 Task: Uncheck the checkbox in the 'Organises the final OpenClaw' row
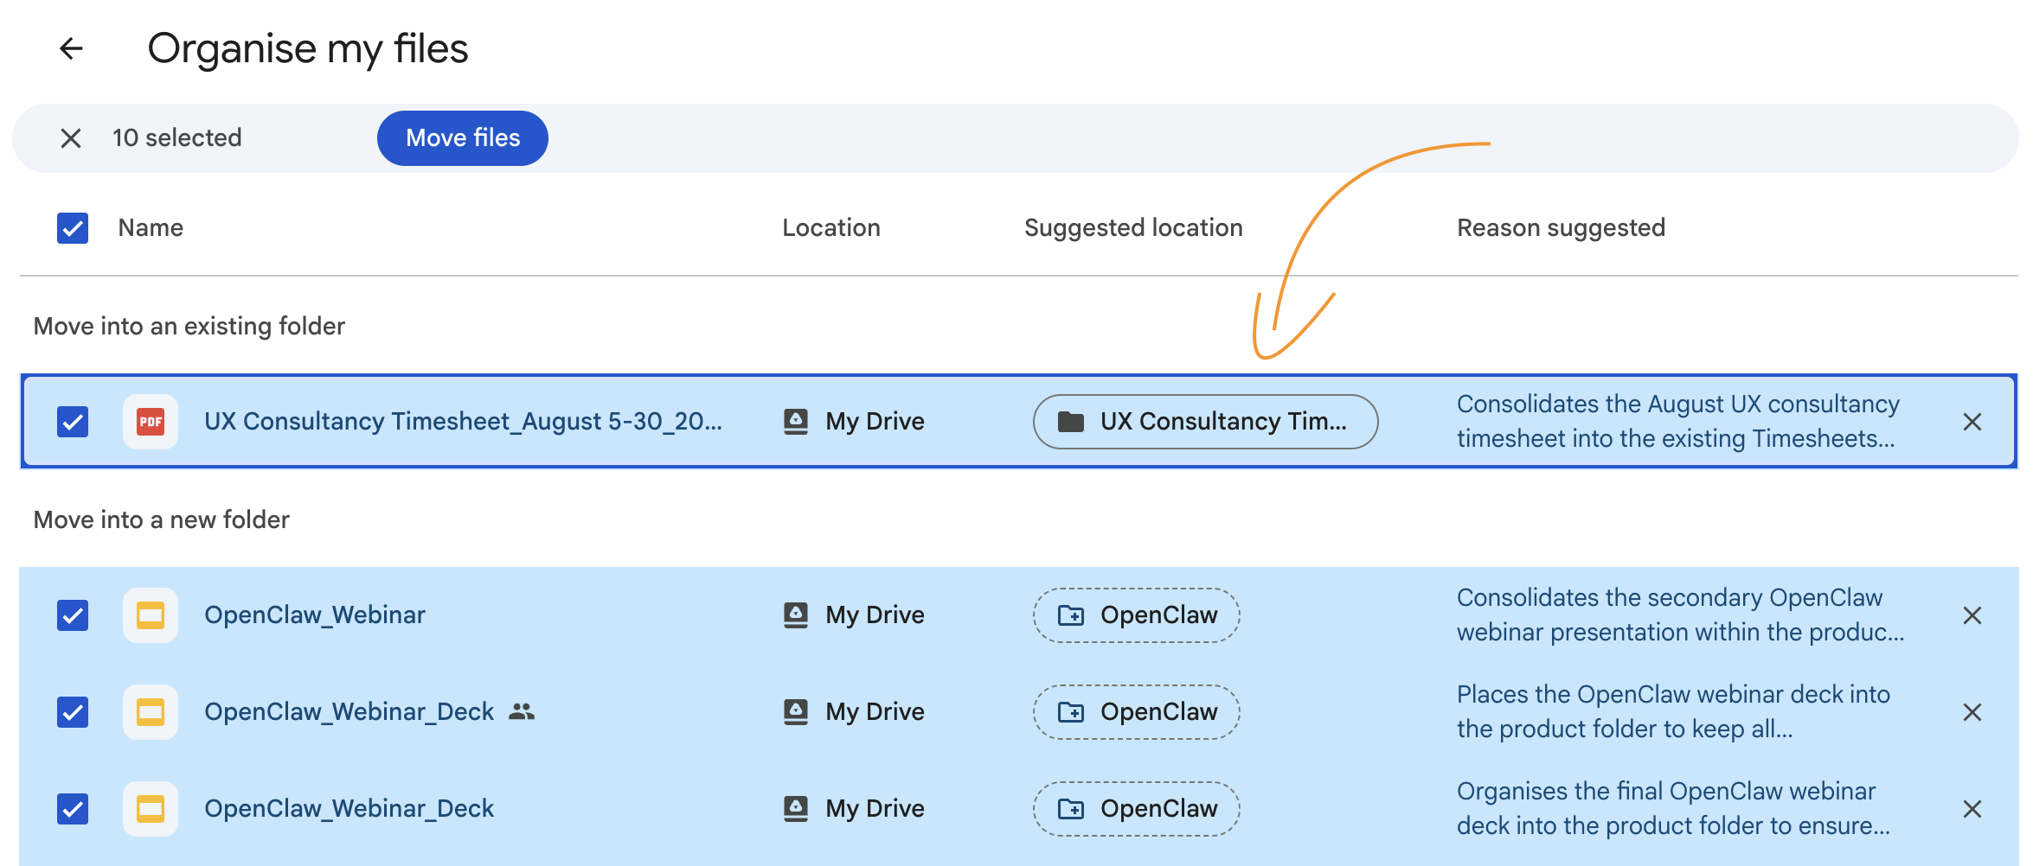(73, 809)
